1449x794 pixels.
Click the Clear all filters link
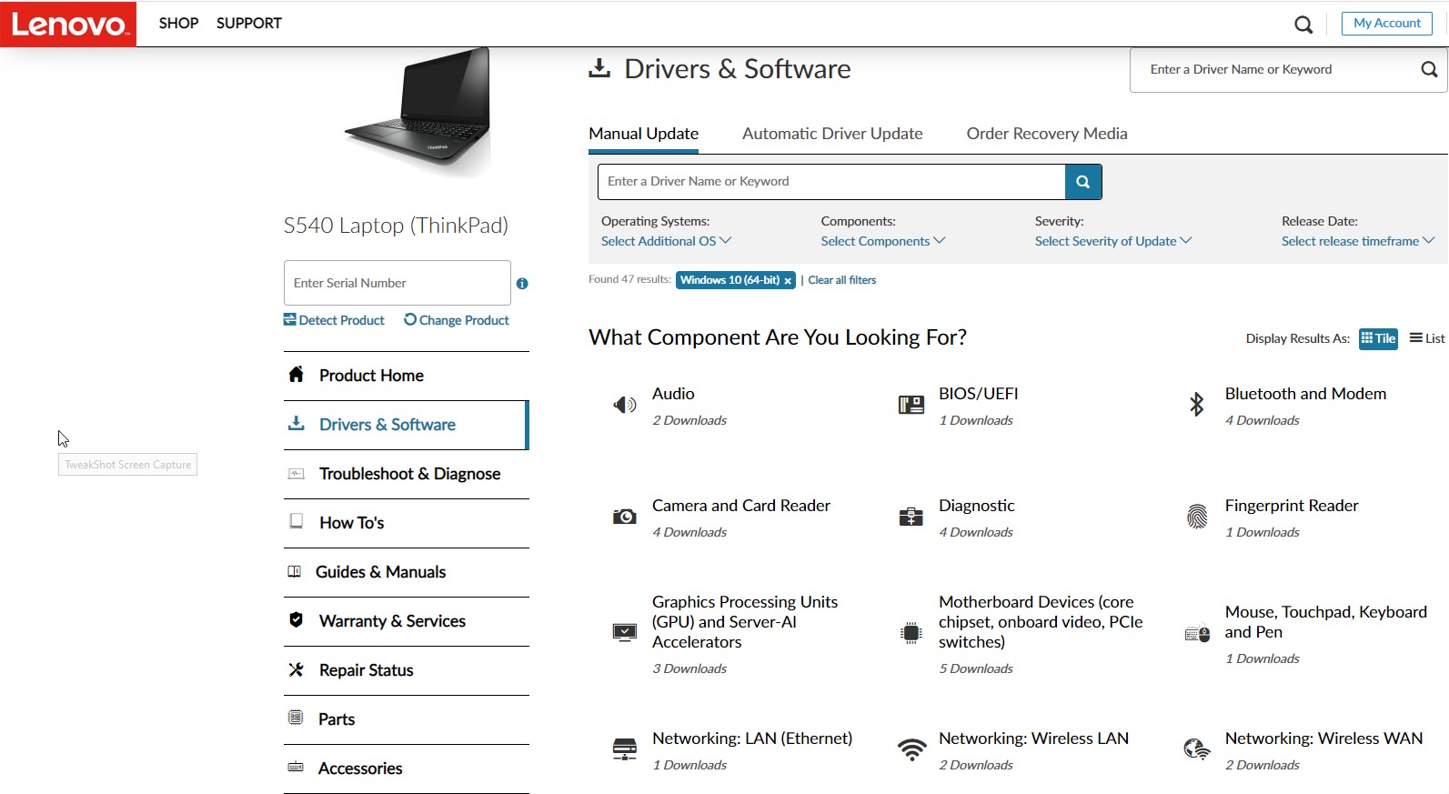pos(842,280)
